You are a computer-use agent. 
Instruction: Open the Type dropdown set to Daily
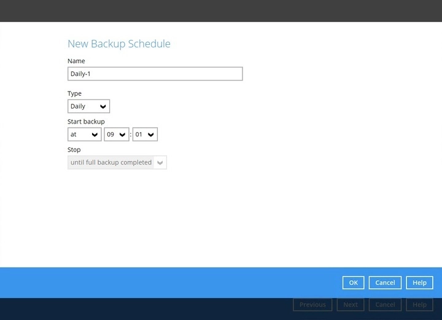click(x=88, y=106)
